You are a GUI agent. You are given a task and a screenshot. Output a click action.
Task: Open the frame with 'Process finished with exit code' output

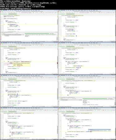(87, 91)
